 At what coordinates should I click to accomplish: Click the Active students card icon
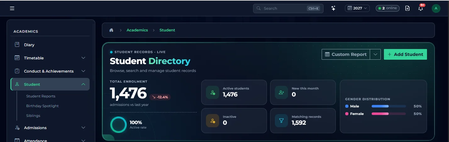[x=213, y=92]
